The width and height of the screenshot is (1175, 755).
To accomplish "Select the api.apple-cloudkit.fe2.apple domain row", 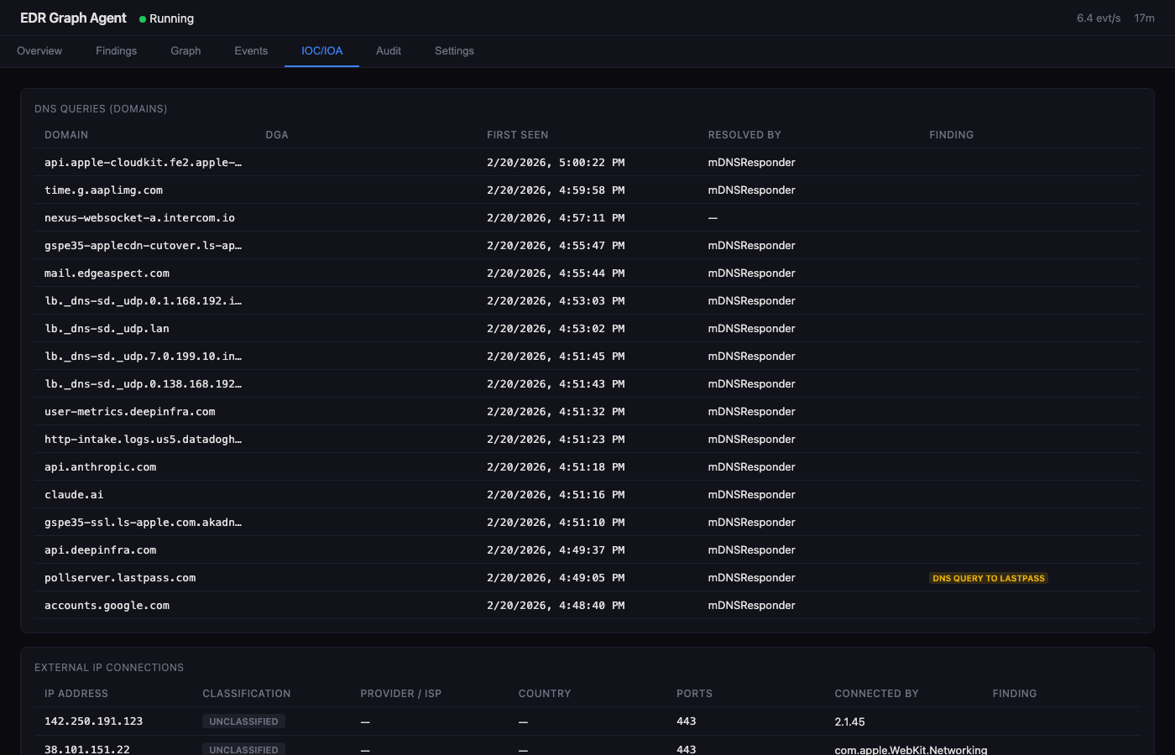I will [587, 163].
